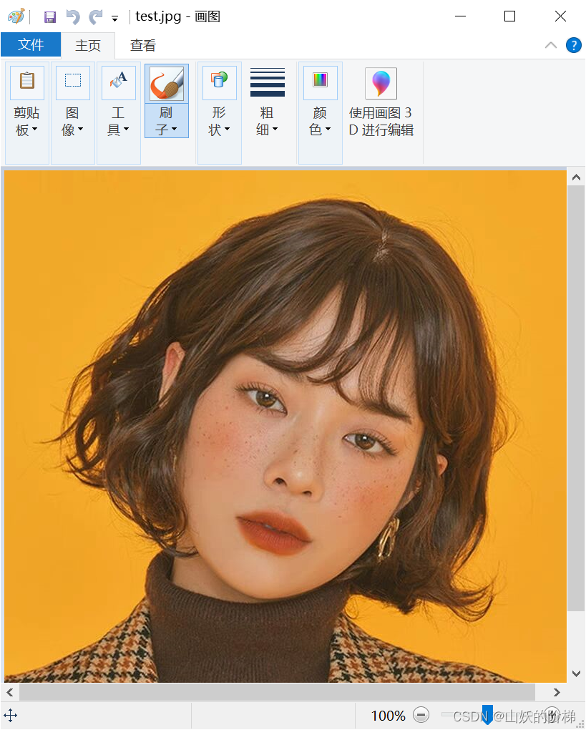Click the Help question mark button

(573, 44)
